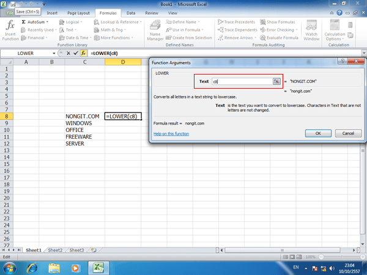Click the zoom slider in status bar

pyautogui.click(x=343, y=257)
